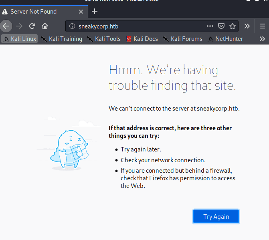Open Kali Training bookmark
This screenshot has height=240, width=269.
62,39
